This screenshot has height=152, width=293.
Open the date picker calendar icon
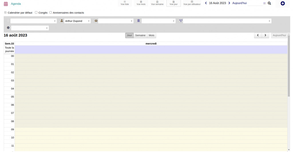click(x=264, y=3)
